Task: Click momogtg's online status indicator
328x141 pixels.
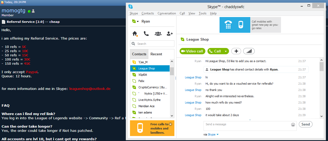Action: (x=29, y=11)
